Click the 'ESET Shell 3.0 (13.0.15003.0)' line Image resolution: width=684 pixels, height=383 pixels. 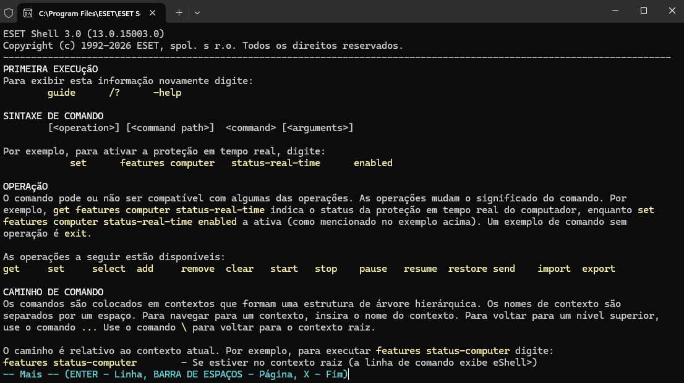click(x=83, y=34)
